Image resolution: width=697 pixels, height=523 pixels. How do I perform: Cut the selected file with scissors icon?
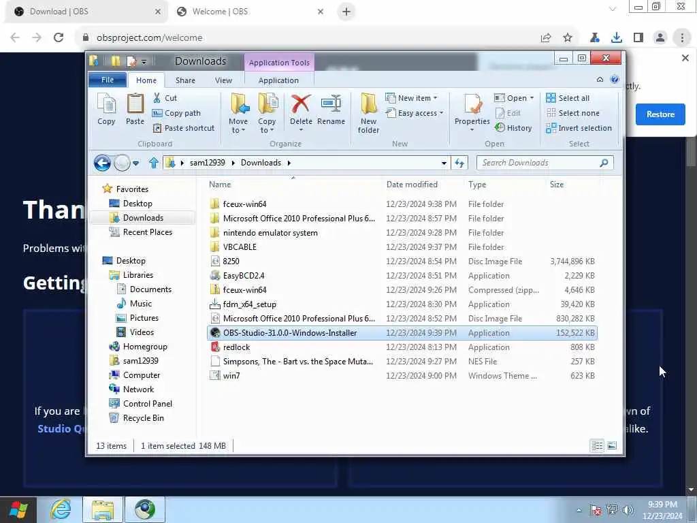coord(165,98)
